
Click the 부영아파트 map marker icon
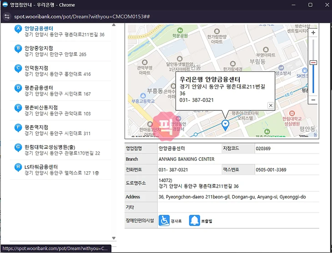pos(266,50)
